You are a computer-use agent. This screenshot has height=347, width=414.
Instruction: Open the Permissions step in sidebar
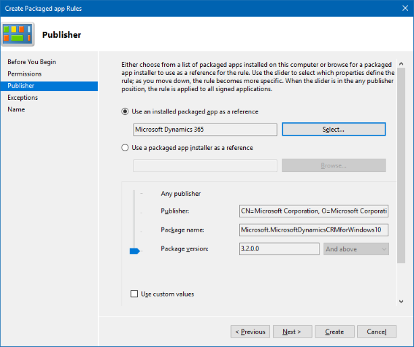24,74
